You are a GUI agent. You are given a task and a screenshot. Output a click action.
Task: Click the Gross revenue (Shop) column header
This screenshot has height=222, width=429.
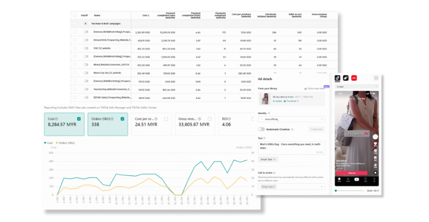point(319,15)
